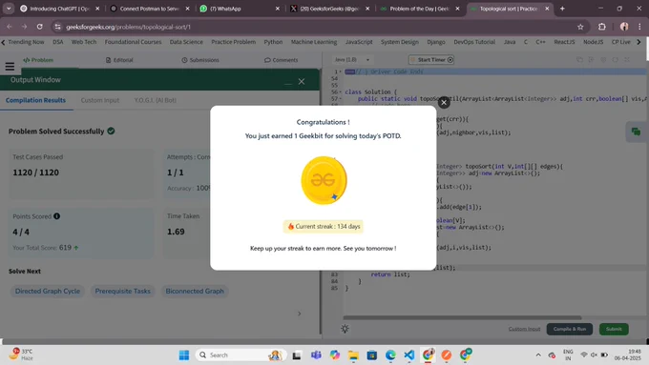Open the Prerequisite Tasks problem
Screen dimensions: 649x365
(122, 291)
